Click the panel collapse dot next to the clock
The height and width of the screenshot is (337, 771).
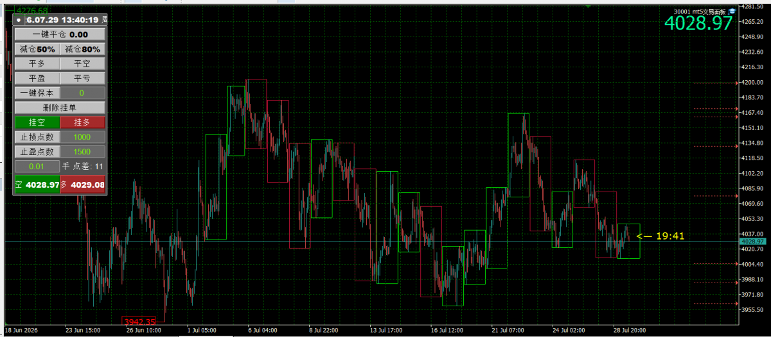tap(19, 21)
